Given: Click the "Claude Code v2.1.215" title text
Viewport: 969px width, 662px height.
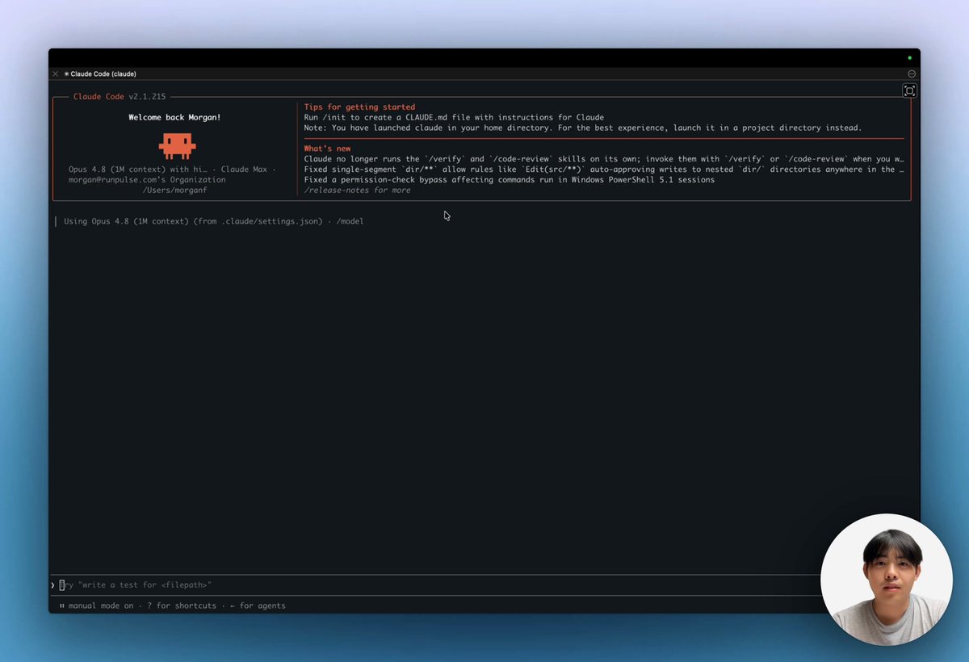Looking at the screenshot, I should click(x=120, y=97).
